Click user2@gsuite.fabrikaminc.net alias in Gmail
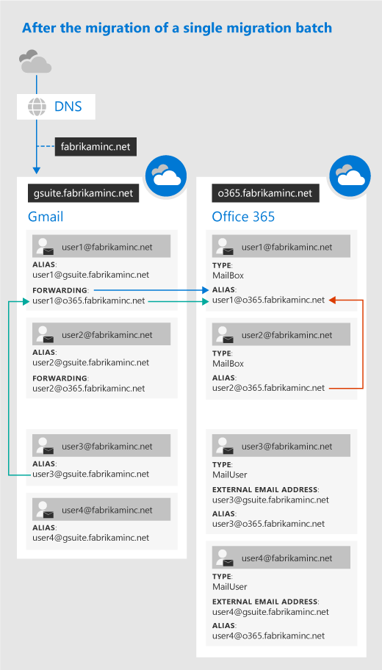This screenshot has width=382, height=670. (x=91, y=363)
